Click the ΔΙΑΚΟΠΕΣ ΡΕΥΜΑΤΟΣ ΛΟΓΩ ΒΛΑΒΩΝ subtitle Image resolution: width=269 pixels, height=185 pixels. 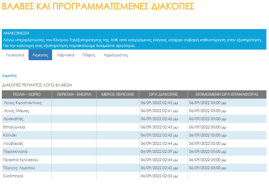[37, 85]
